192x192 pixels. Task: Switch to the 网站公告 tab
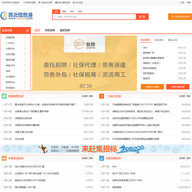click(173, 40)
